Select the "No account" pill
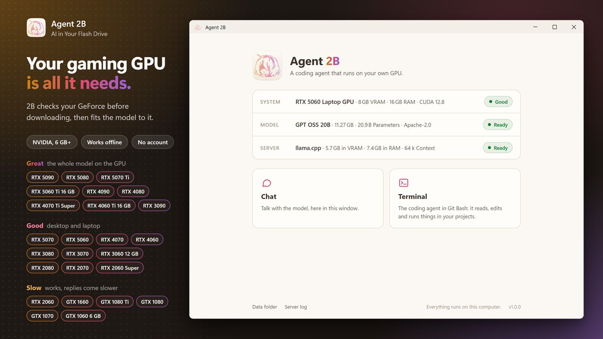Image resolution: width=603 pixels, height=339 pixels. pos(153,142)
